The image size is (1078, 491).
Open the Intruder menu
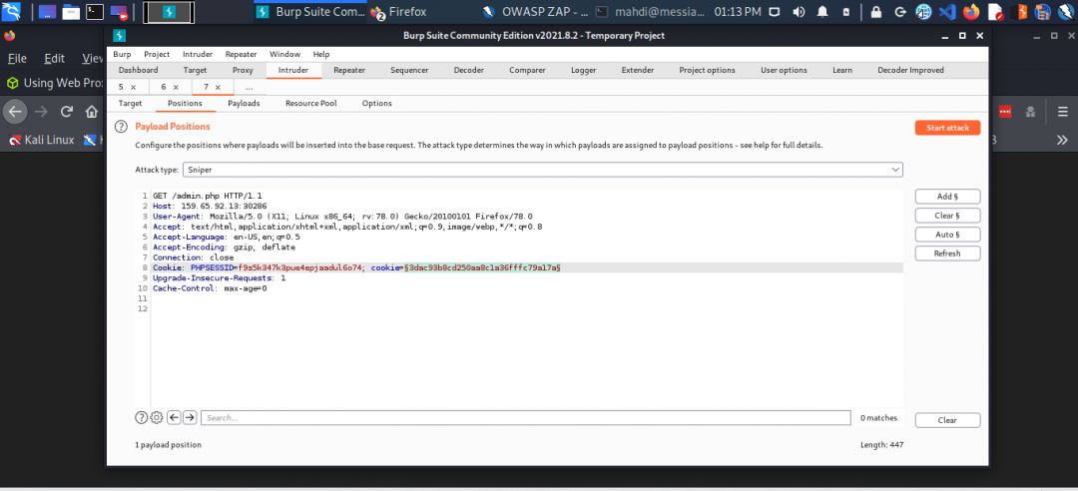[198, 54]
